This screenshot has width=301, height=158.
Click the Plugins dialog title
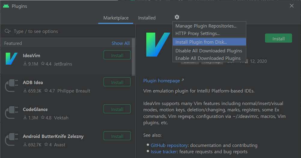(x=20, y=6)
